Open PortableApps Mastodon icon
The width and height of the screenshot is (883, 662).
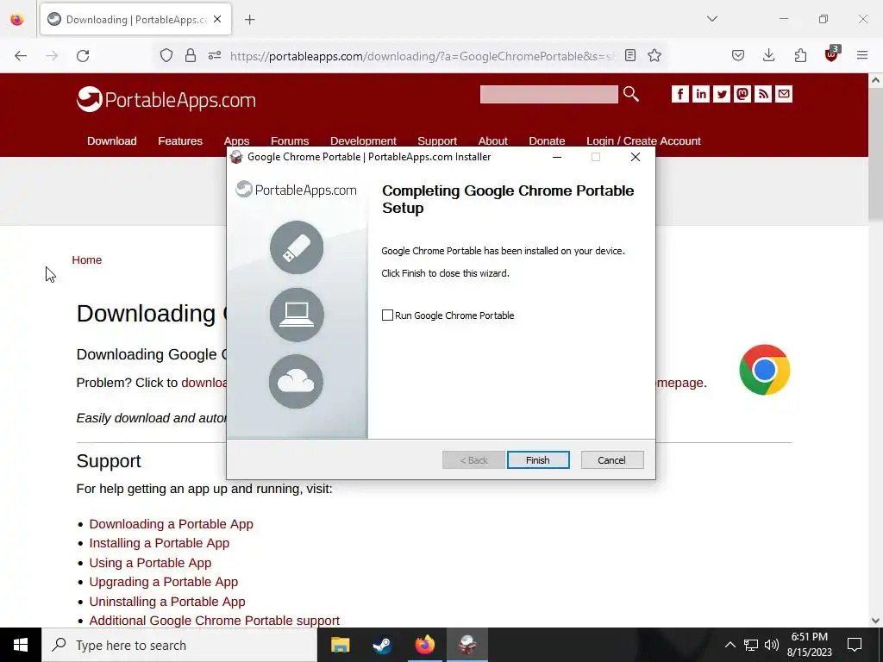pos(742,94)
